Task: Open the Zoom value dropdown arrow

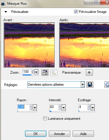Action: (36, 72)
